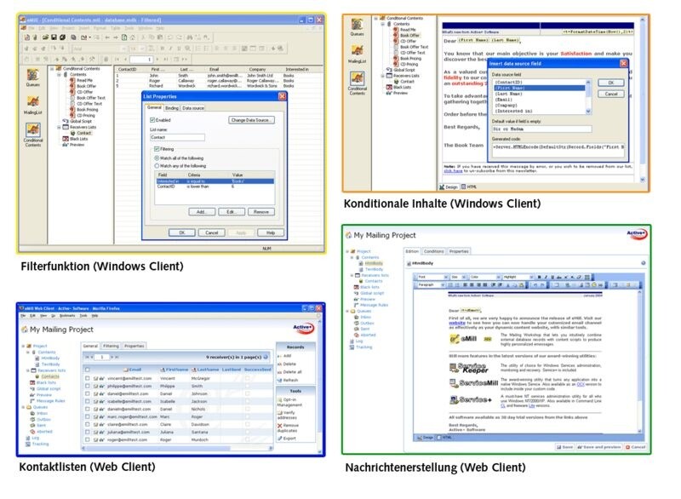Open Queues in the Filterfunktion sidebar
The image size is (681, 499).
click(32, 75)
